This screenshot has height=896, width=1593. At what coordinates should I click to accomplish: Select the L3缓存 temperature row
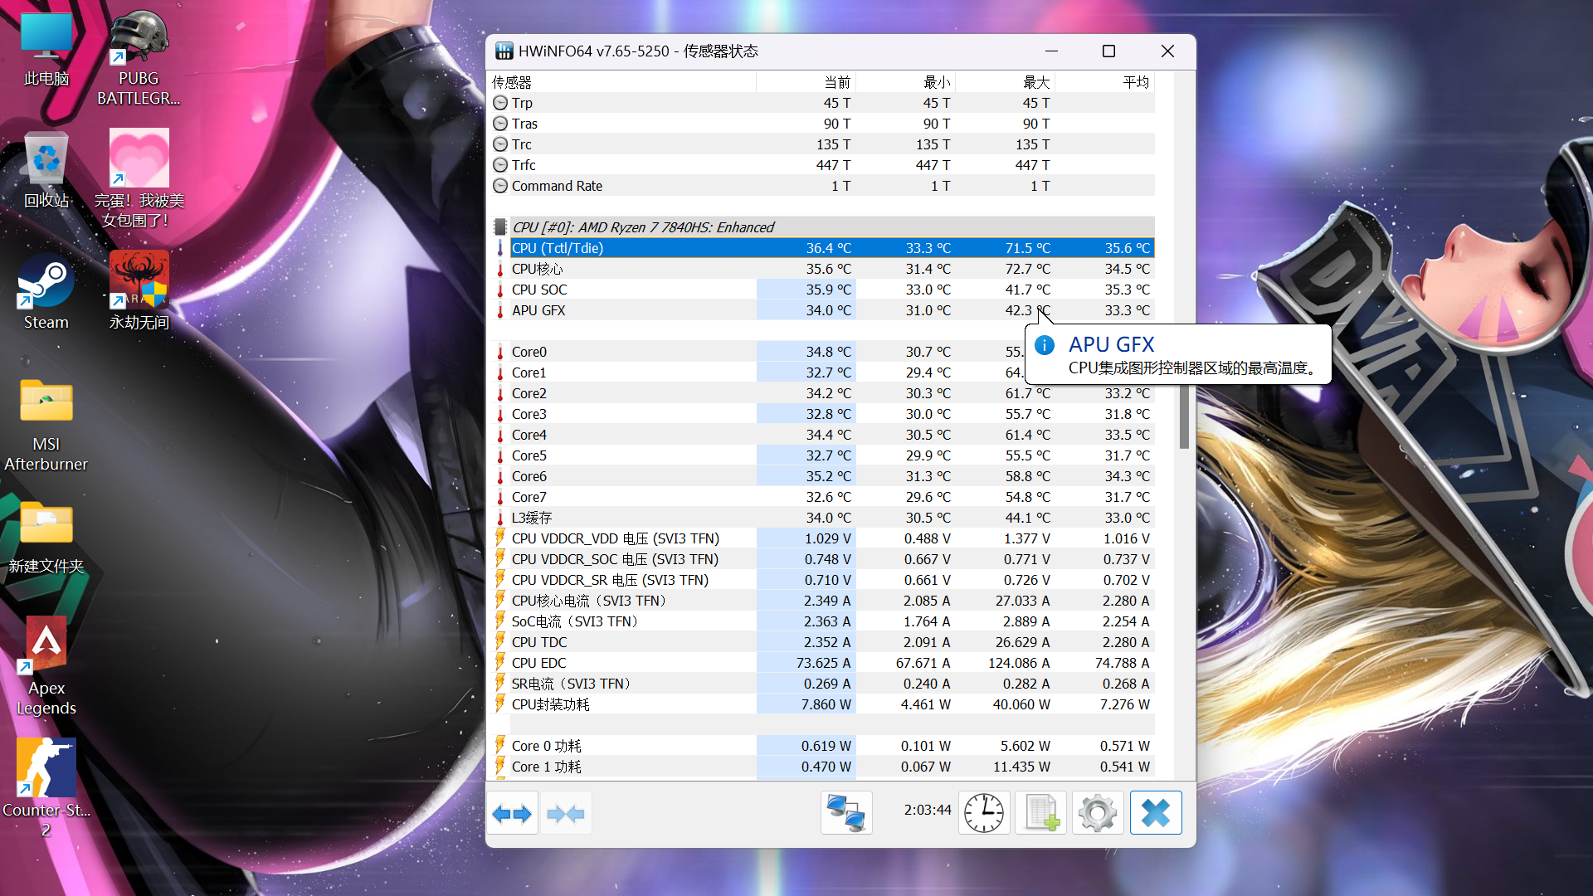(822, 518)
